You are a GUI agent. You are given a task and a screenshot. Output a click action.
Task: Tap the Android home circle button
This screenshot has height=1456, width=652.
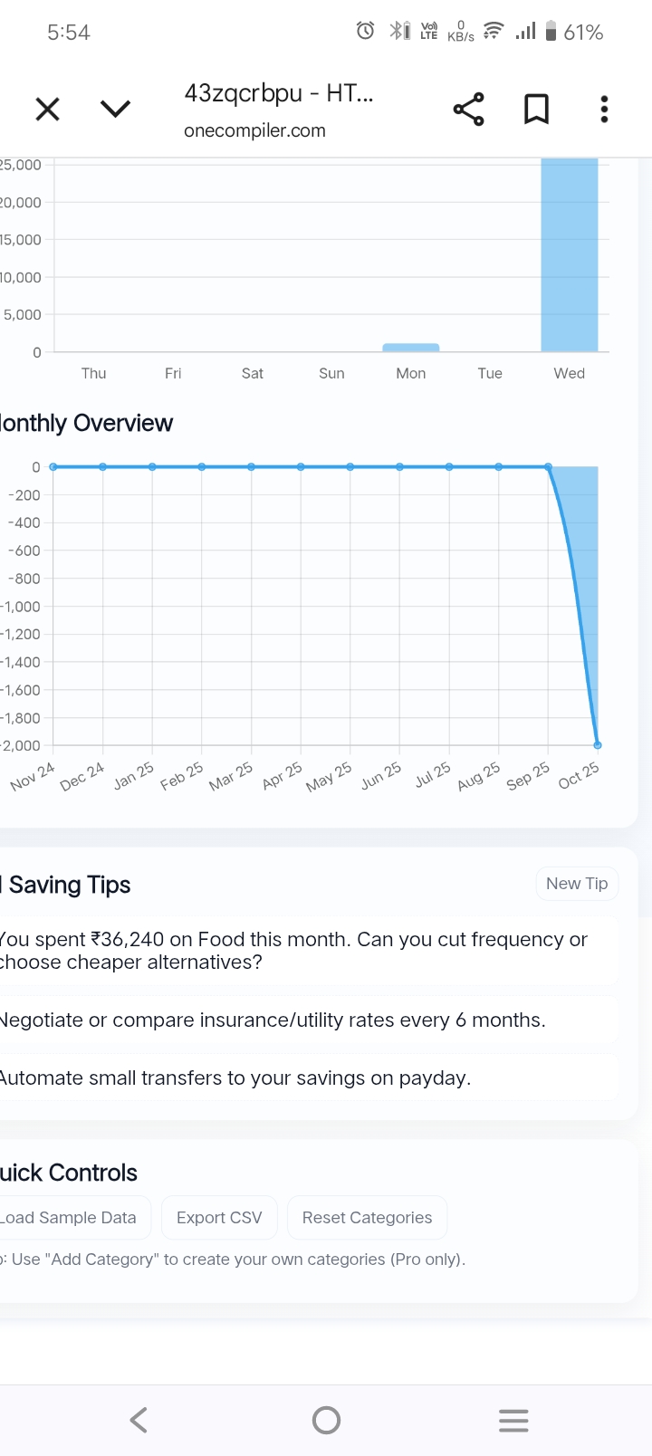pyautogui.click(x=326, y=1420)
